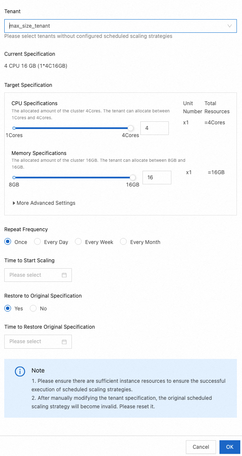Expand More Advanced Settings
Viewport: 242px width, 456px height.
click(x=44, y=203)
